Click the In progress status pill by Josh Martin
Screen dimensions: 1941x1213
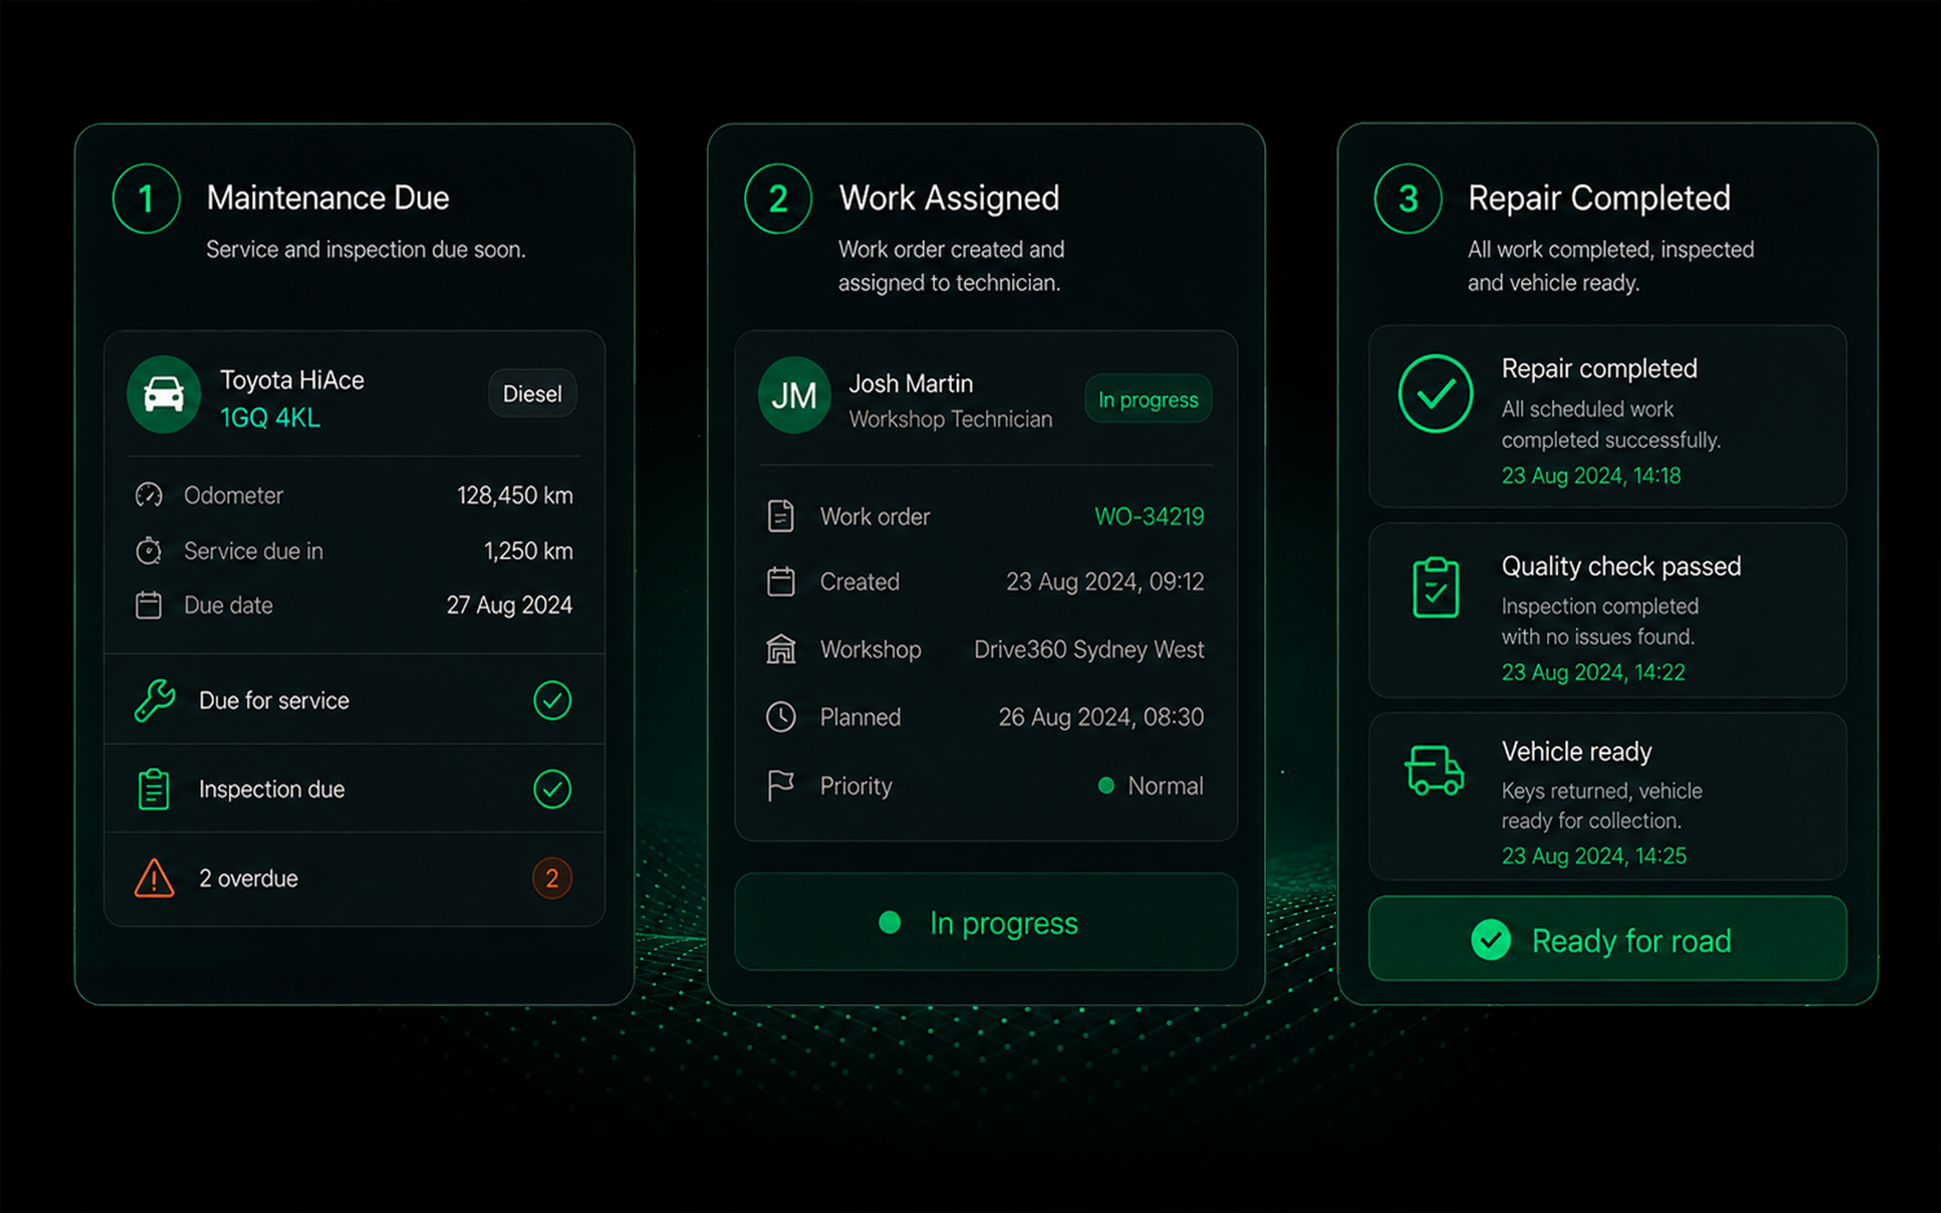1148,398
